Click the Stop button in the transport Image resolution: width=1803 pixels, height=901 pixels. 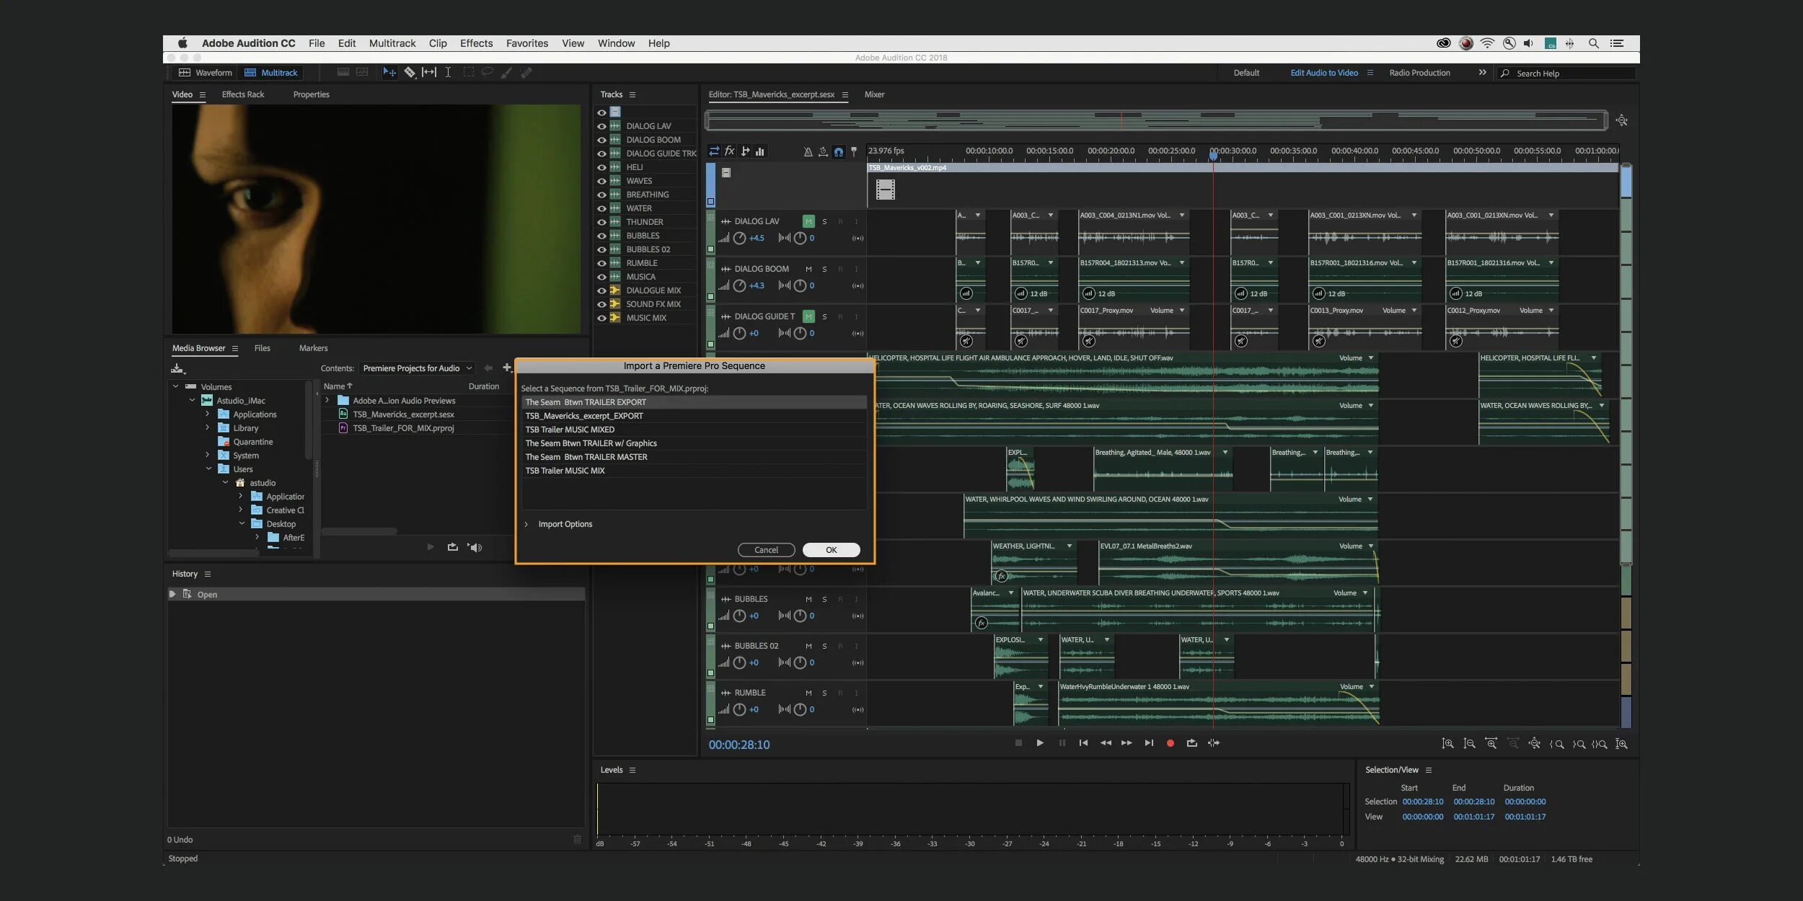coord(1018,743)
